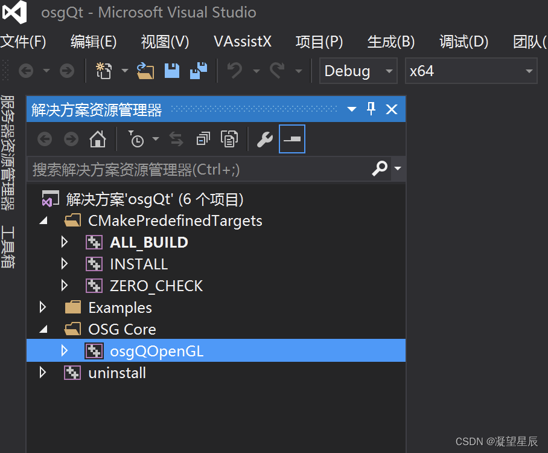Open the Debug configuration dropdown

[x=358, y=71]
